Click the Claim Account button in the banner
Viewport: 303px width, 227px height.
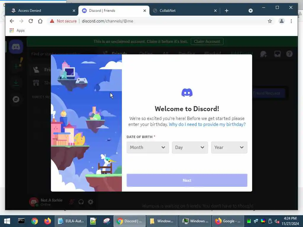(207, 41)
